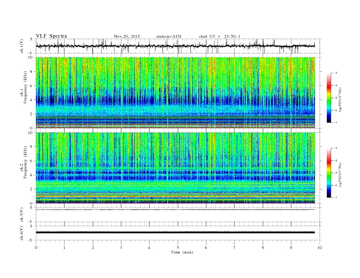Image resolution: width=360 pixels, height=278 pixels.
Task: Select the "start UT = 23:50: 1" text
Action: 220,36
